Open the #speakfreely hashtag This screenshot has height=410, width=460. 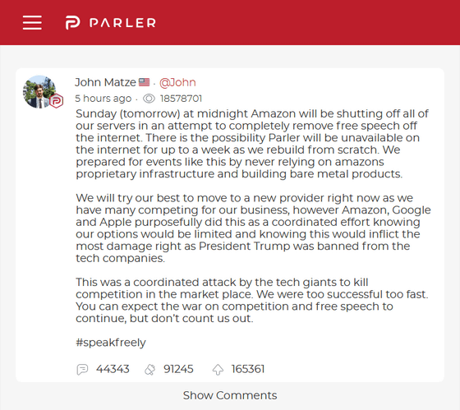point(111,343)
